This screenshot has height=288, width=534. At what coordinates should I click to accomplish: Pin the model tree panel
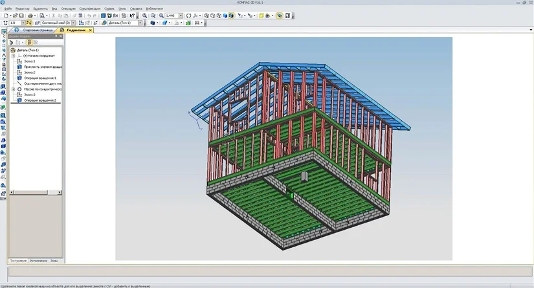(56, 36)
